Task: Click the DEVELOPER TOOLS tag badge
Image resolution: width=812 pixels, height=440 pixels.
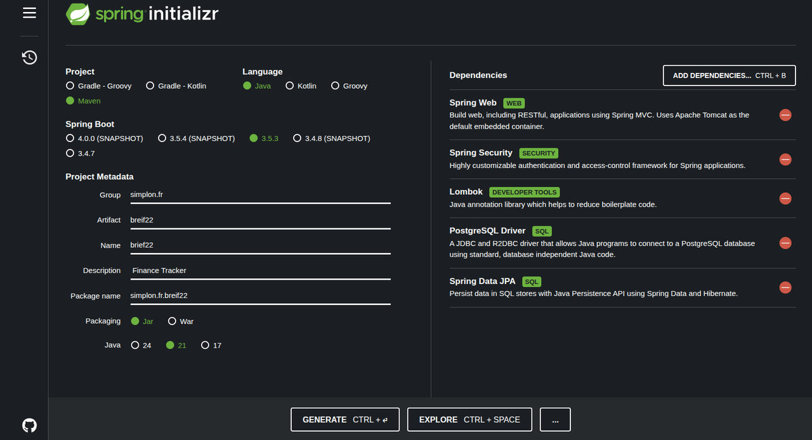Action: (x=525, y=192)
